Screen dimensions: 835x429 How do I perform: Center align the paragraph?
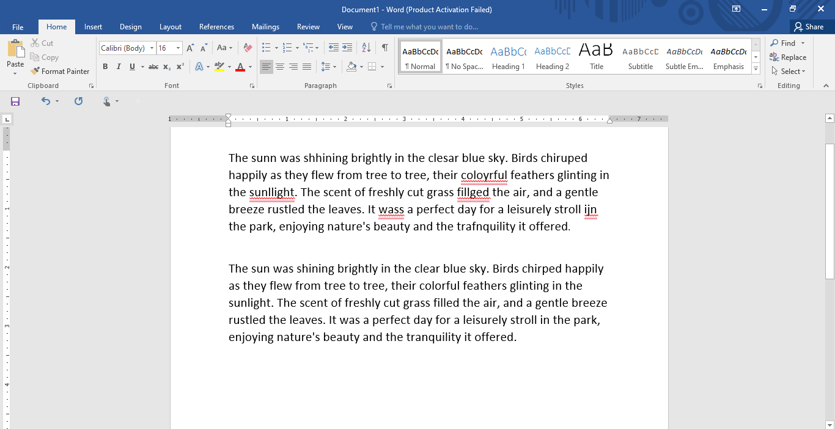[280, 67]
